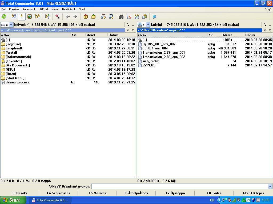Click in the command line input field
273x204 pixels.
[x=180, y=186]
